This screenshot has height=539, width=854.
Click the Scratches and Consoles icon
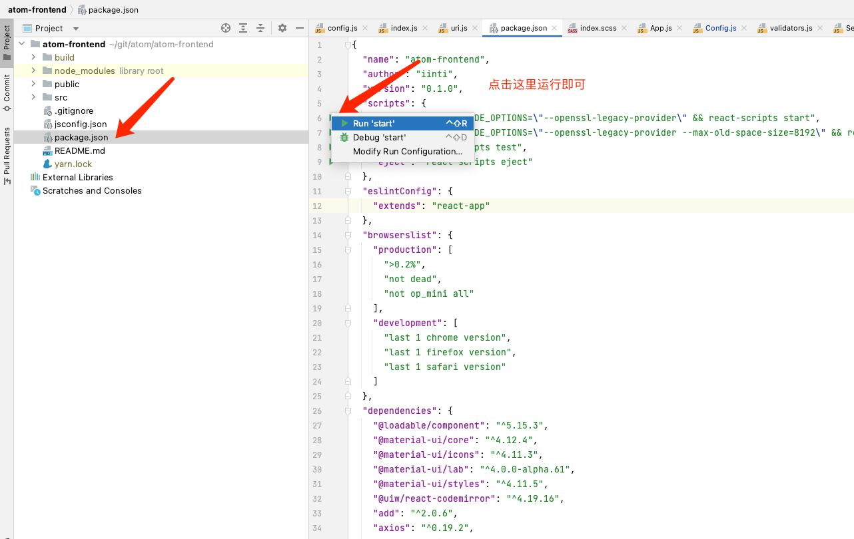(x=35, y=190)
